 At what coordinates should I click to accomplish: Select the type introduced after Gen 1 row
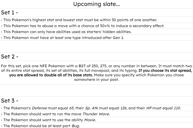click(96, 38)
